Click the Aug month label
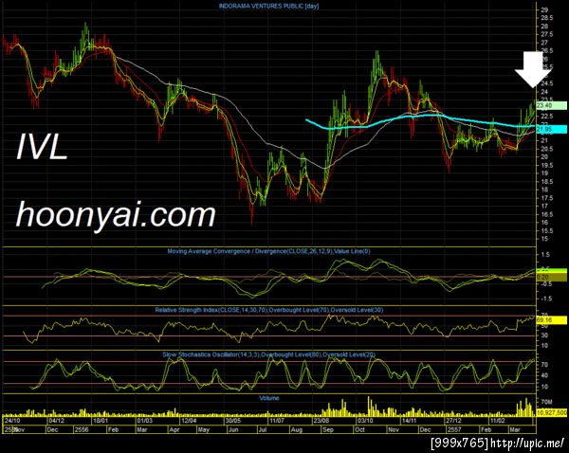Screen dimensions: 569x453 [x=297, y=429]
